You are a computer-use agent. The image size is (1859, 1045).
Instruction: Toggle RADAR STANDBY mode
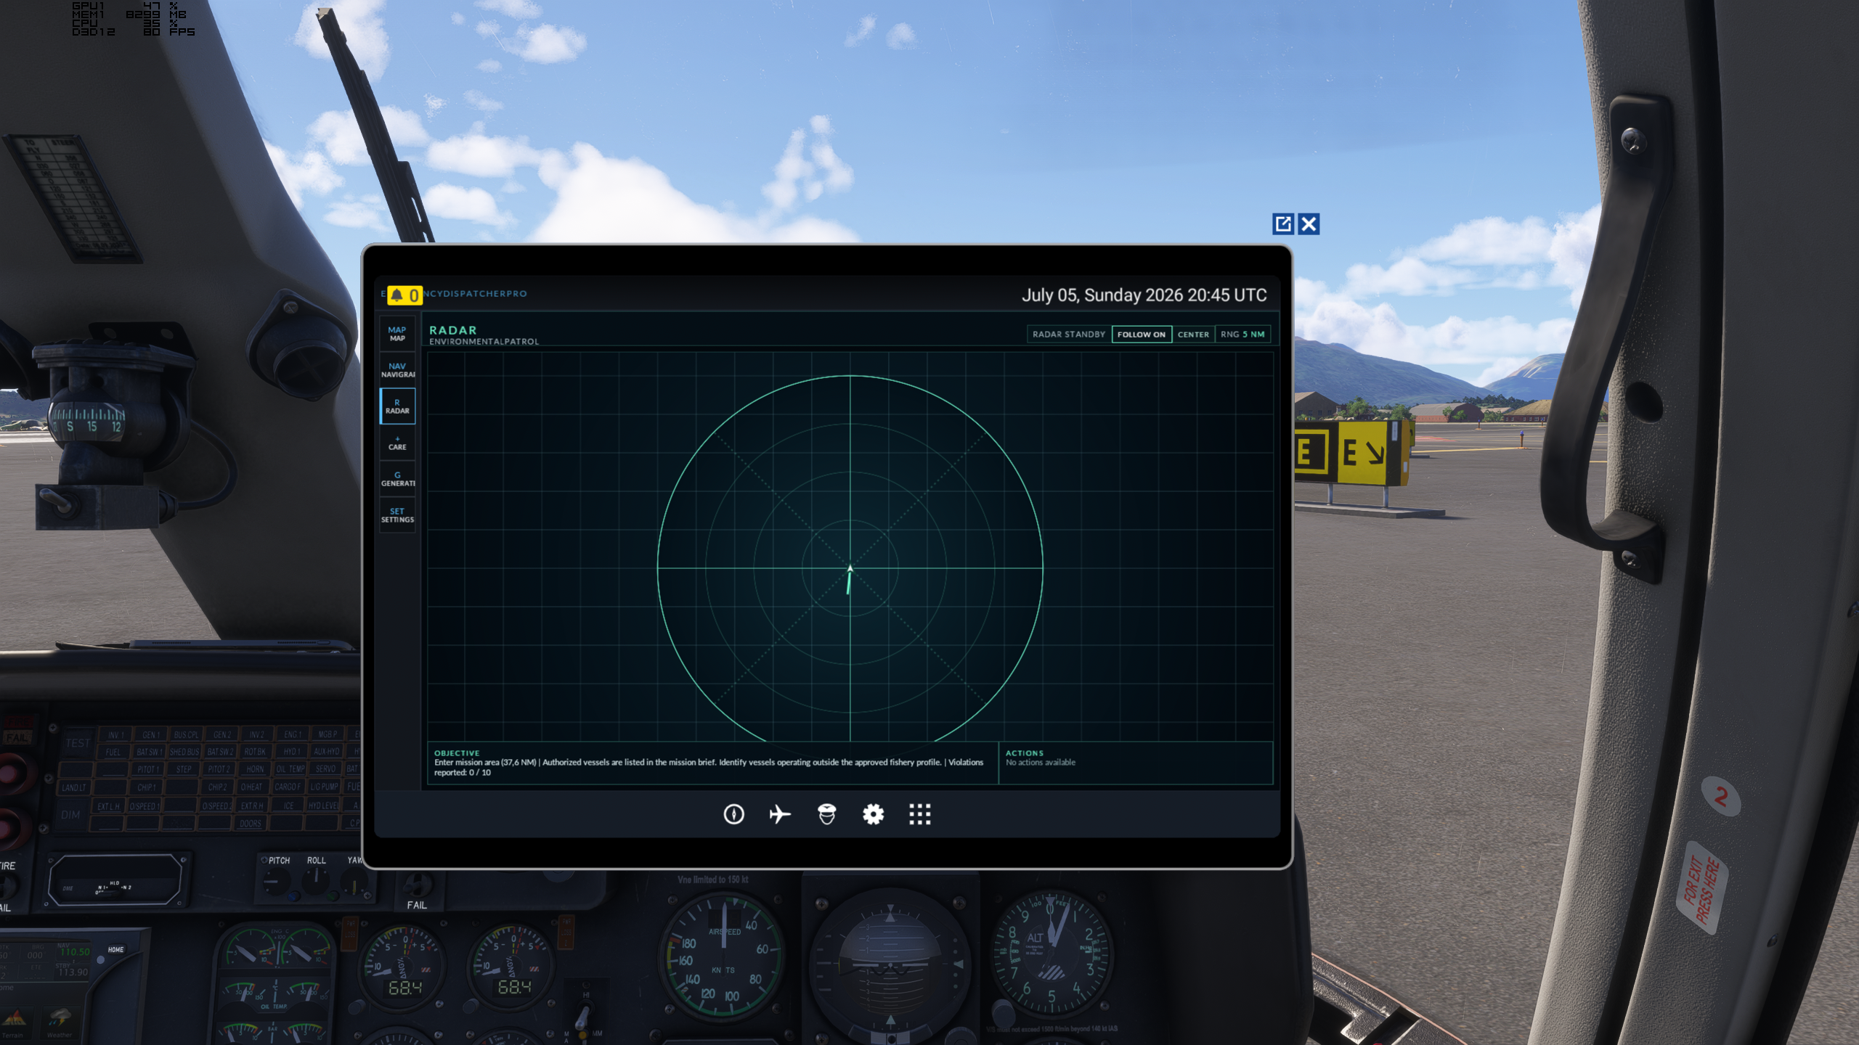[1068, 335]
